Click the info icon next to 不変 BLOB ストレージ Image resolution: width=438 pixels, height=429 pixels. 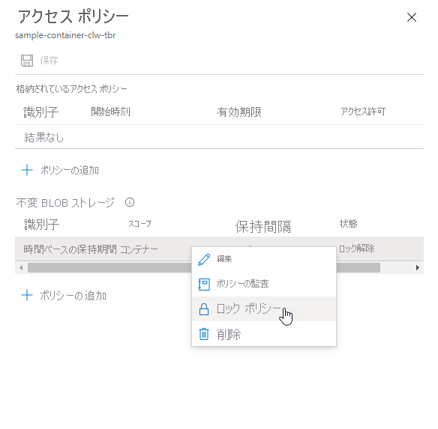point(130,202)
